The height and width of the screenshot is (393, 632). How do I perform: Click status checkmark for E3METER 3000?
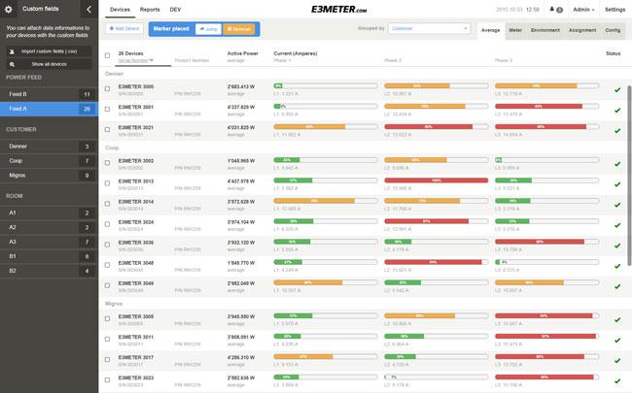[x=617, y=90]
